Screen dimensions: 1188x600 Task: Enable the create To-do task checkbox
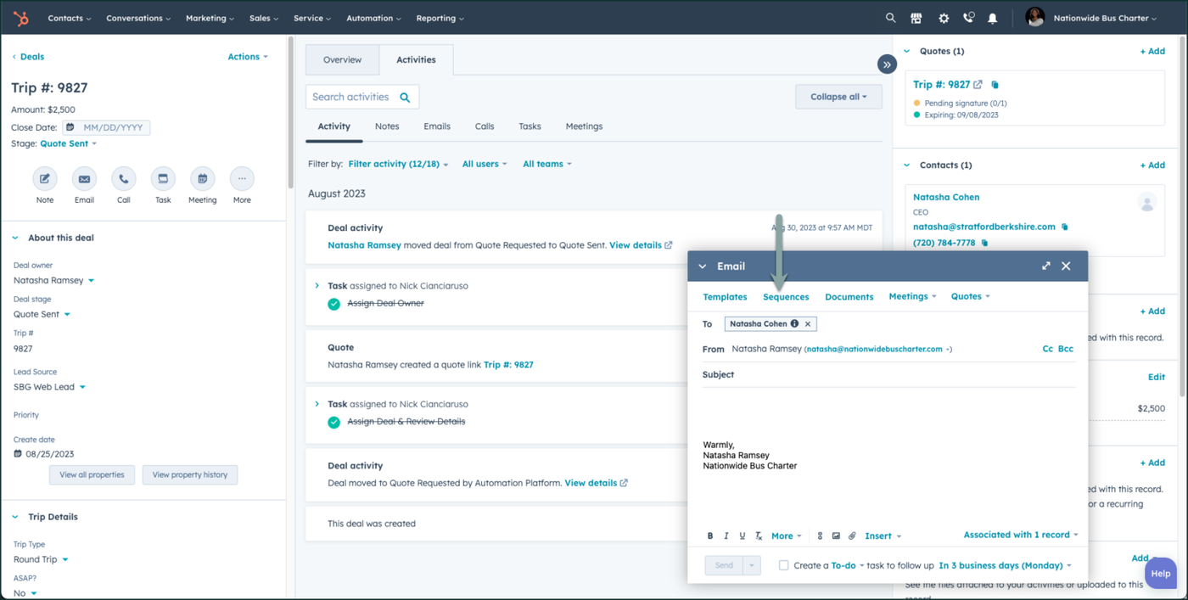[x=783, y=565]
